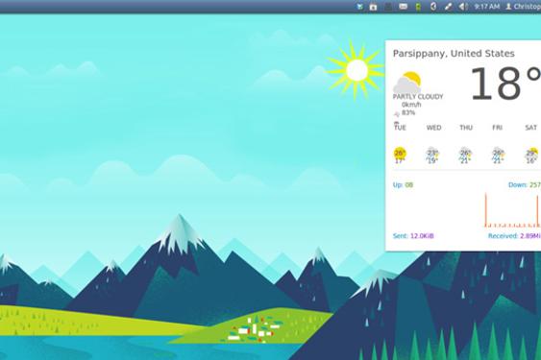This screenshot has width=541, height=360.
Task: Select Friday's forecast icon
Action: 498,156
